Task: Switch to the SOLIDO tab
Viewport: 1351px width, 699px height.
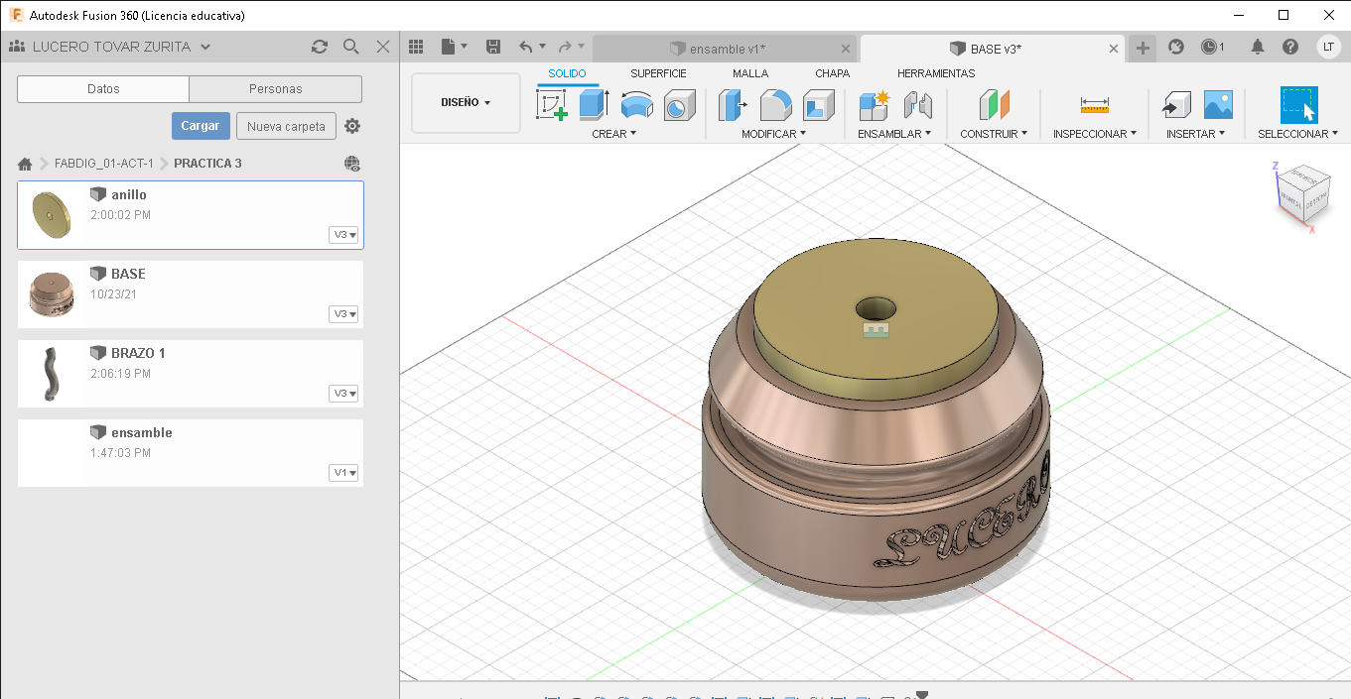Action: pyautogui.click(x=567, y=73)
